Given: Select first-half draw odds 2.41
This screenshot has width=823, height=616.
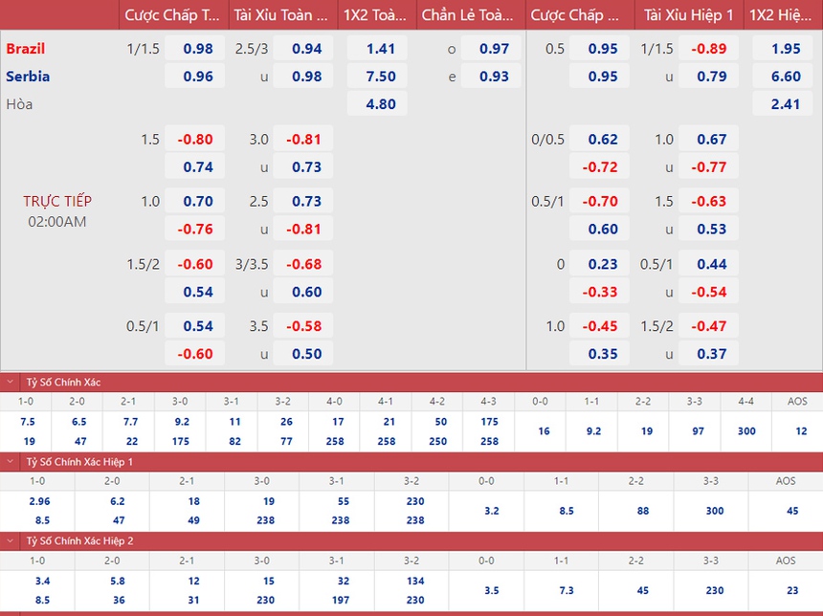Looking at the screenshot, I should click(785, 104).
